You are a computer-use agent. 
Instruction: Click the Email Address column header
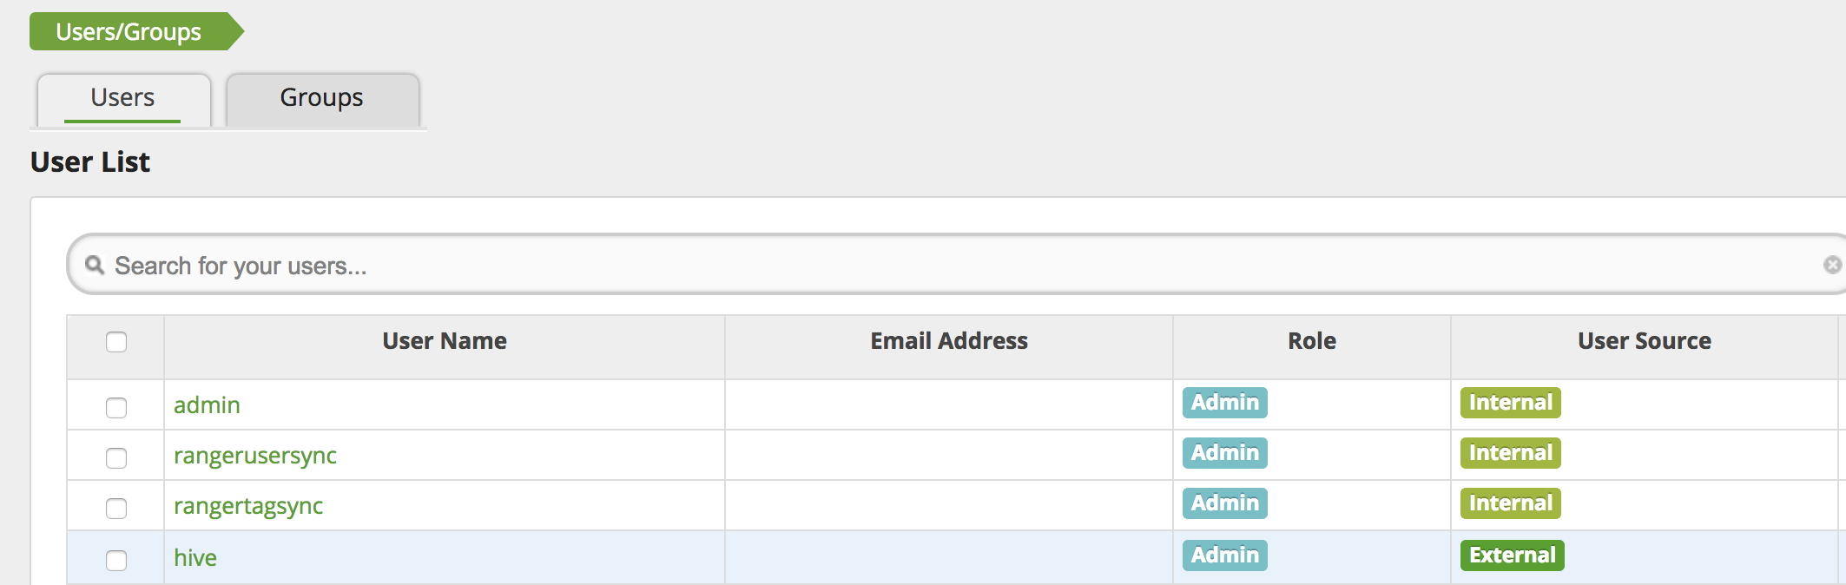948,341
